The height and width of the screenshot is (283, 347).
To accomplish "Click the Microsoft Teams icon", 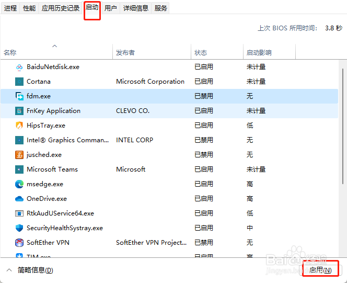I will click(19, 169).
